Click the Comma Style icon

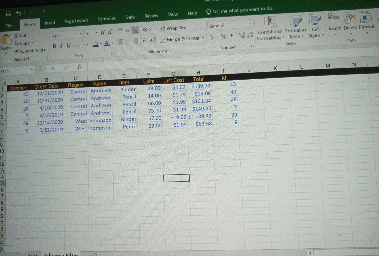(231, 36)
